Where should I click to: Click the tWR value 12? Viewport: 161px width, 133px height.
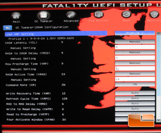(64, 93)
